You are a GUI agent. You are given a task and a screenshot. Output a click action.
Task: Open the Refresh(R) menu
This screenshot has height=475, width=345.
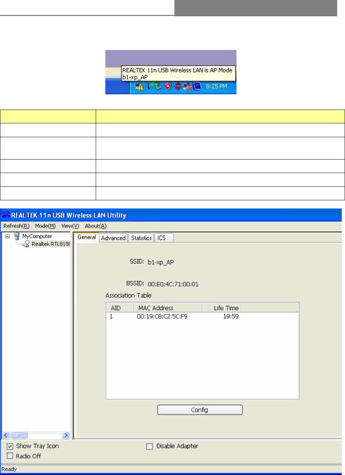click(x=16, y=226)
